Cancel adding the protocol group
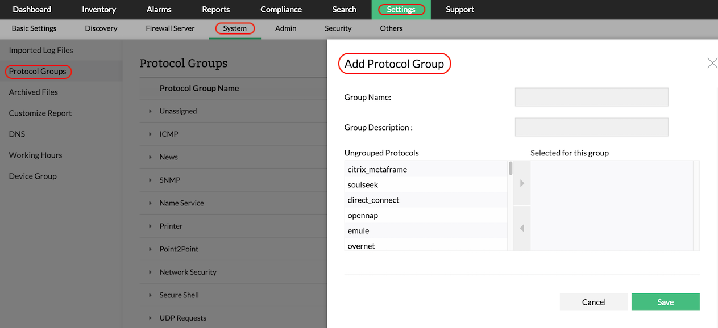The height and width of the screenshot is (328, 718). coord(594,302)
